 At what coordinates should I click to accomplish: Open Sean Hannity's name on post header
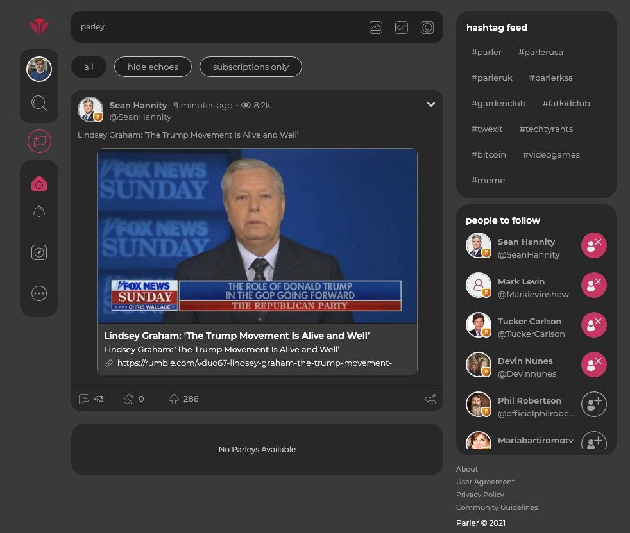point(138,105)
